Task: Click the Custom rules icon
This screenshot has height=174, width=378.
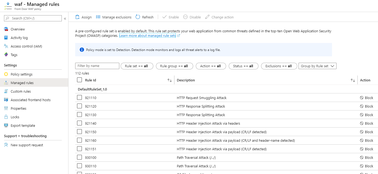Action: (6, 91)
